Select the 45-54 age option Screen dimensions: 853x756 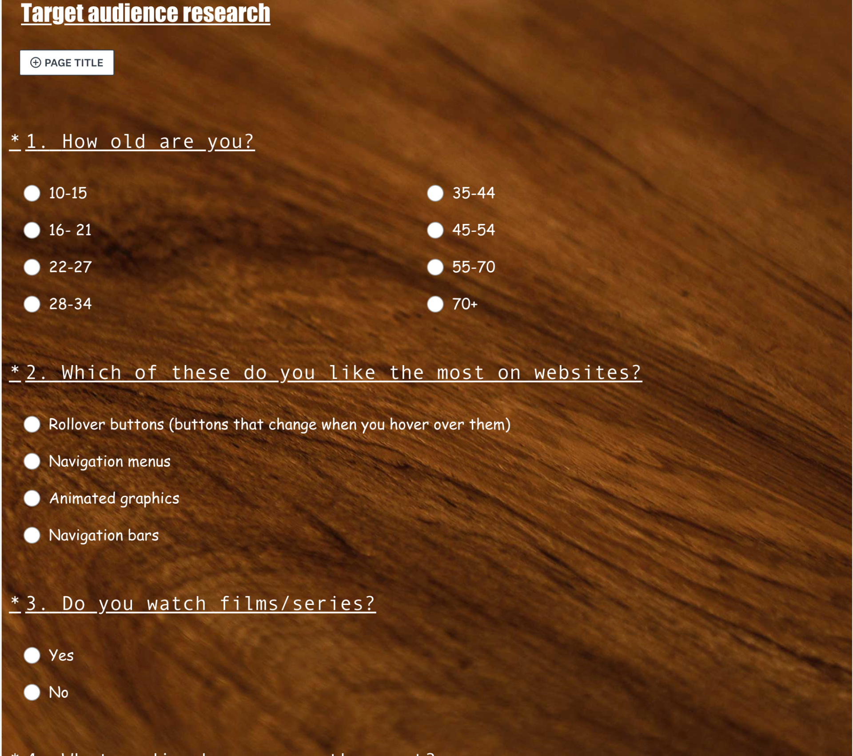tap(435, 230)
